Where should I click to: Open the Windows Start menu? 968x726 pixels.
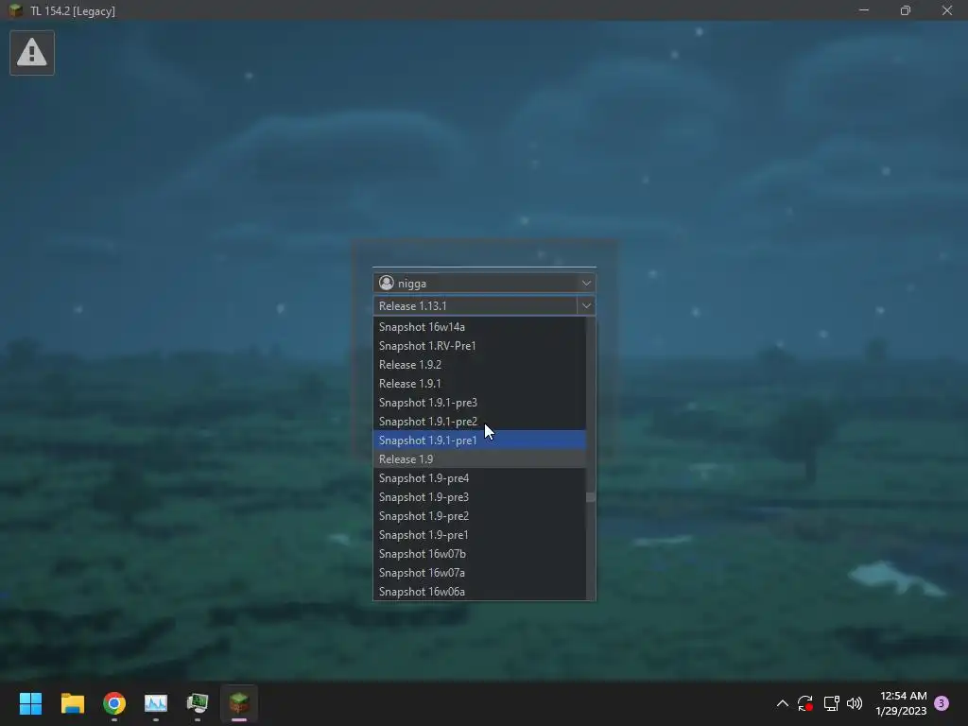pyautogui.click(x=30, y=703)
